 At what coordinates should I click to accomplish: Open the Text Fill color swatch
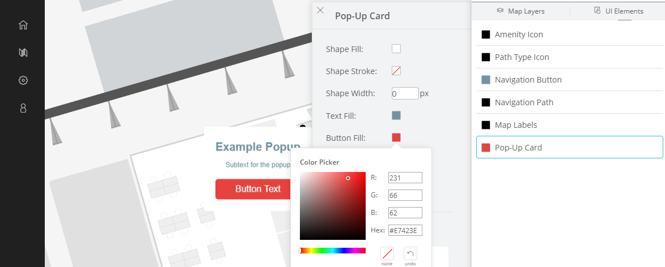pos(396,115)
